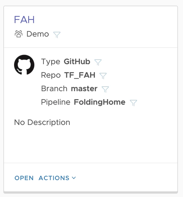183x197 pixels.
Task: Click the bold GitHub type value
Action: pyautogui.click(x=77, y=62)
